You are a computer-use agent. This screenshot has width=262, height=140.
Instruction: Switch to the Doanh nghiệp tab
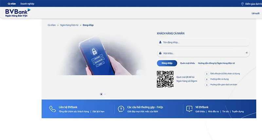coord(27,4)
